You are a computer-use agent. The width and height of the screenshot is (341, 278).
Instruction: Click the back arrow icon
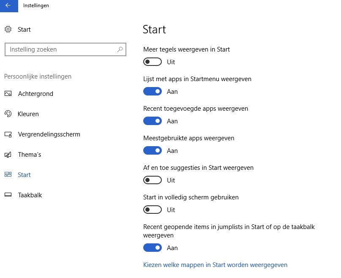point(8,5)
